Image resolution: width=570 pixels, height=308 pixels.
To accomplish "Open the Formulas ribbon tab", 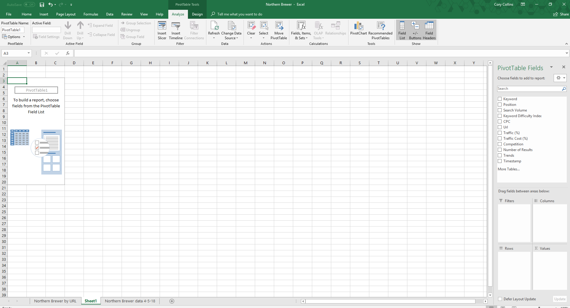I will coord(91,14).
